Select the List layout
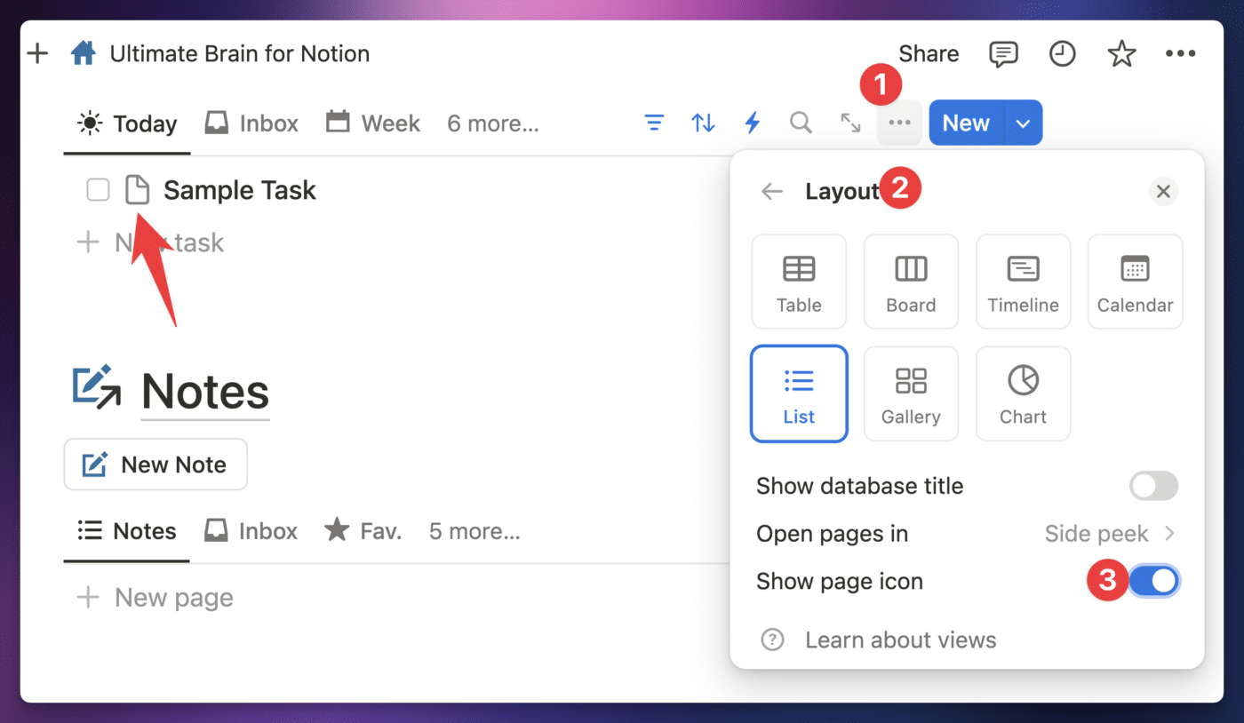This screenshot has height=723, width=1244. point(799,393)
